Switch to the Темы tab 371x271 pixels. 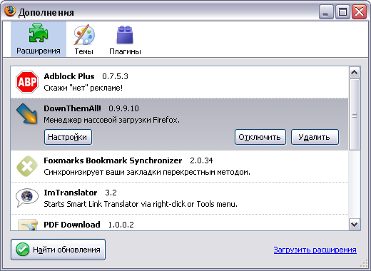point(84,39)
